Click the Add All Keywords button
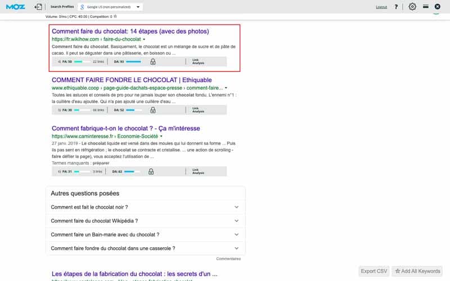Viewport: 450px width, 281px height. tap(417, 271)
